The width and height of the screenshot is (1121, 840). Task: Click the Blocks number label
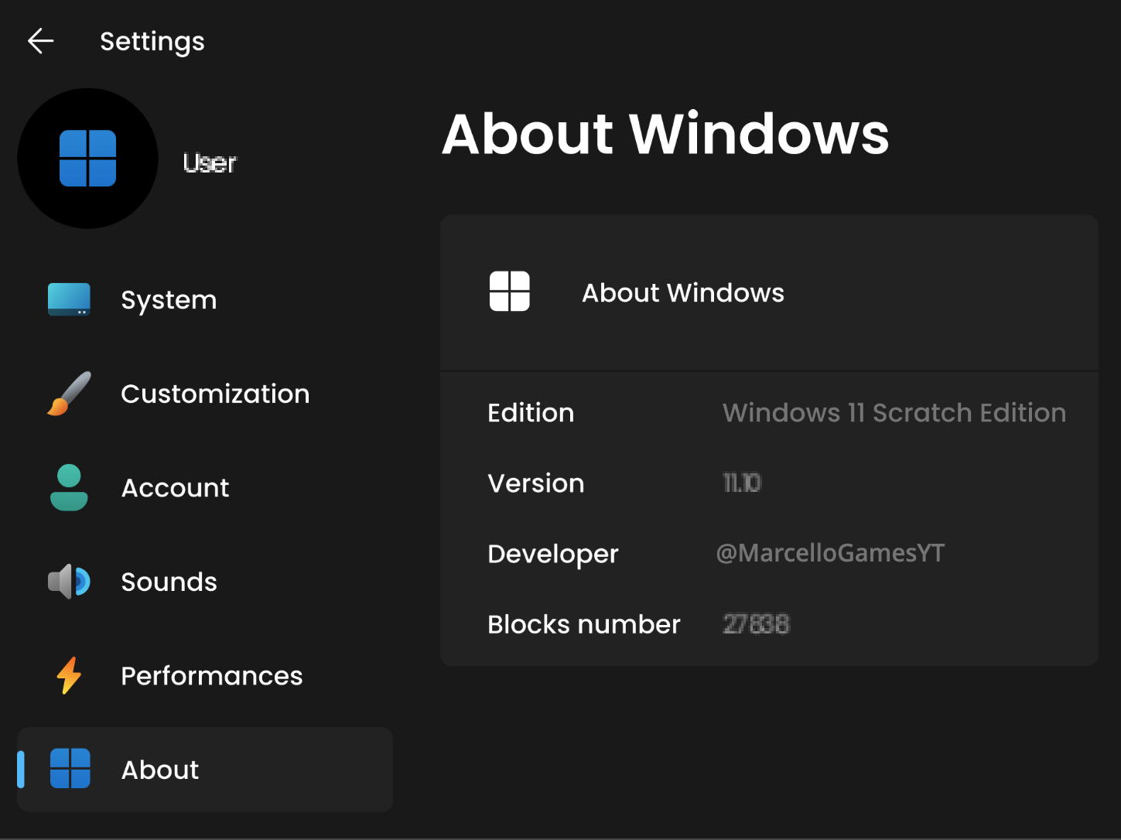tap(584, 624)
